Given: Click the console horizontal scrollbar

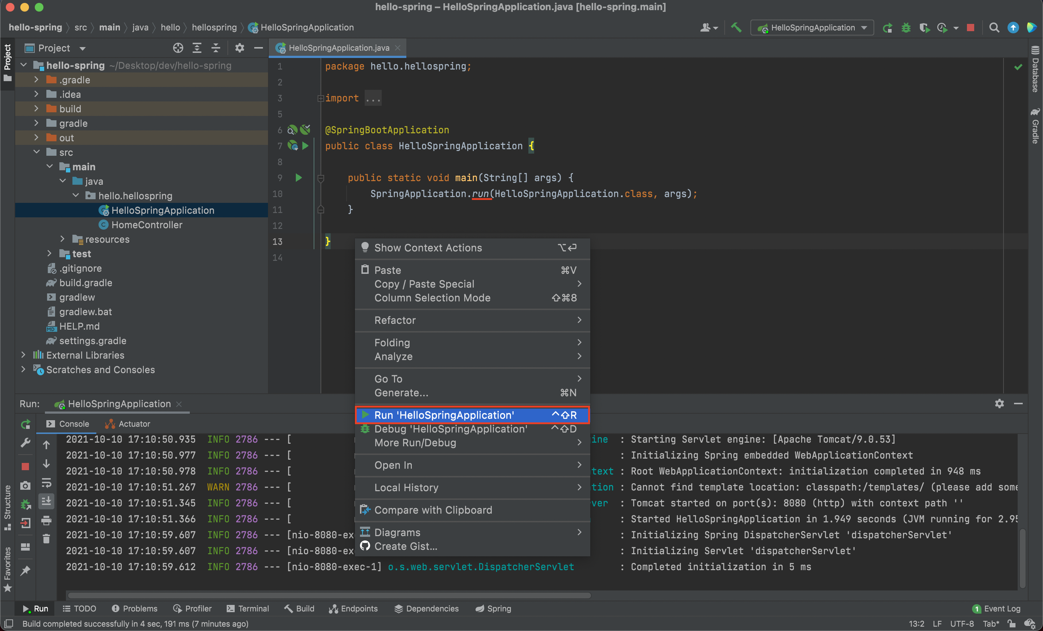Looking at the screenshot, I should coord(329,596).
